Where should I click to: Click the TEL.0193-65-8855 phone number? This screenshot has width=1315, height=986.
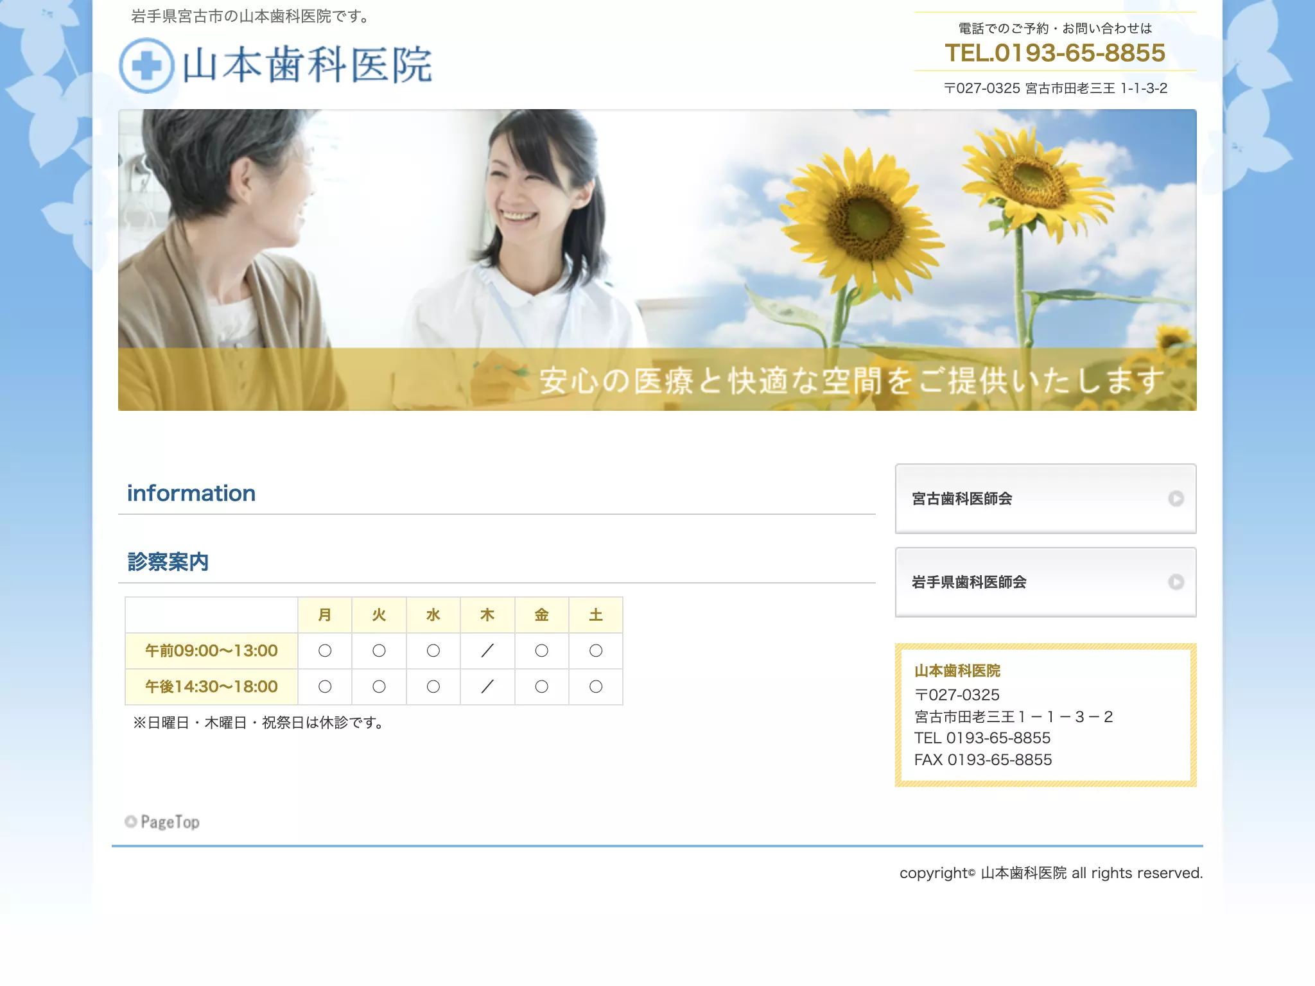click(1055, 53)
